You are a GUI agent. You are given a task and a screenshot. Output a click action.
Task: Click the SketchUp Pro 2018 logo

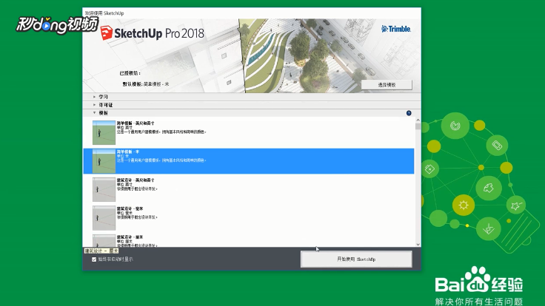click(x=153, y=33)
